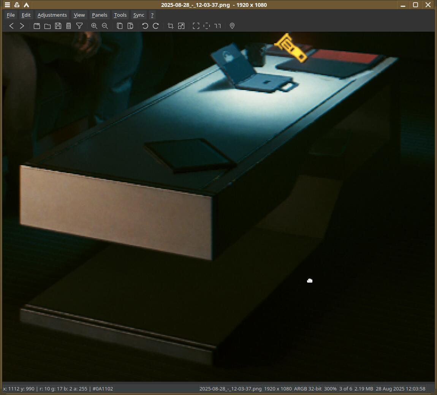The height and width of the screenshot is (395, 437).
Task: Click the GPS location pin icon
Action: (x=232, y=26)
